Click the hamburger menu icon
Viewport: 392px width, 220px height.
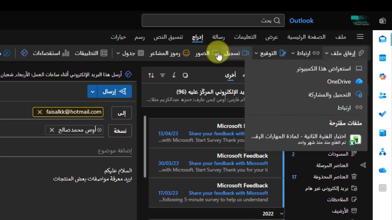[360, 37]
